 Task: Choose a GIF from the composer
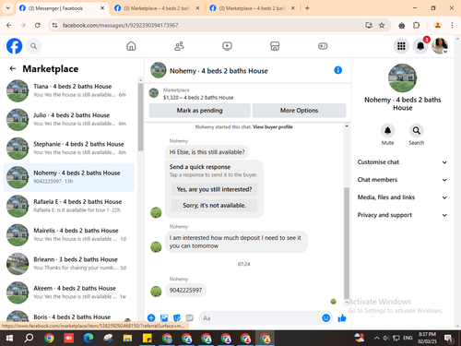point(190,317)
